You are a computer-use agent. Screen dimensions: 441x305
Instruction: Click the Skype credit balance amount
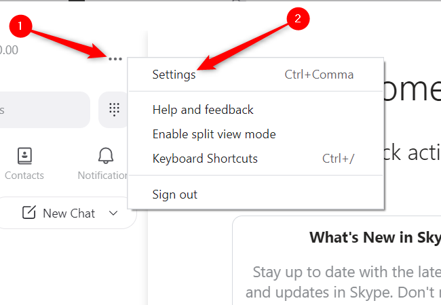click(9, 50)
